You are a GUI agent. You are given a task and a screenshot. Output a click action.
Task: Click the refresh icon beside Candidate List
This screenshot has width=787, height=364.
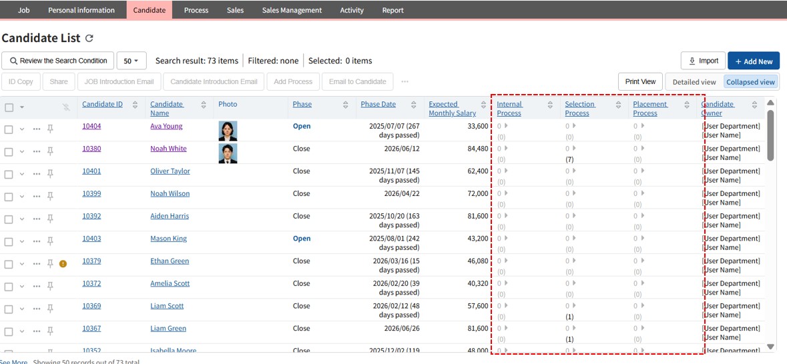(x=89, y=39)
